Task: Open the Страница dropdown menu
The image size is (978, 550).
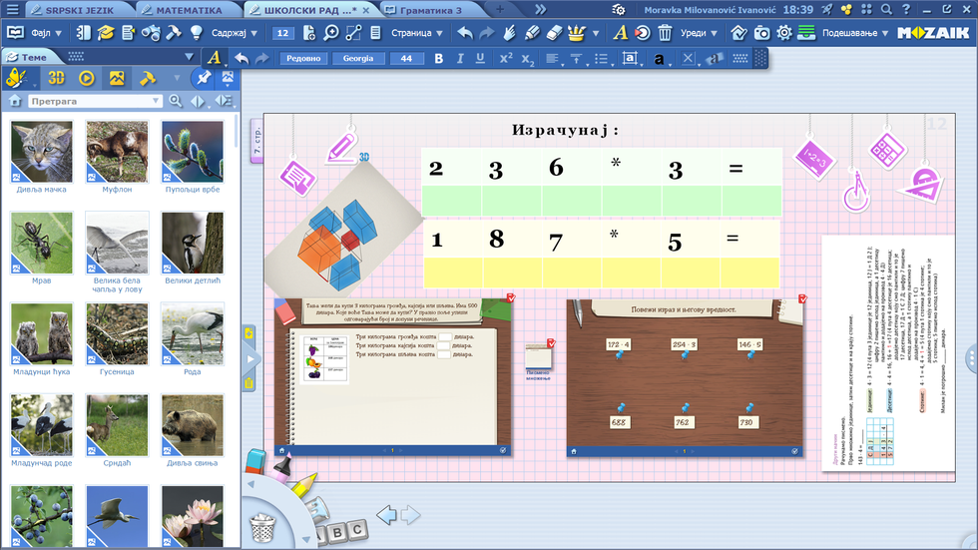Action: click(x=417, y=33)
